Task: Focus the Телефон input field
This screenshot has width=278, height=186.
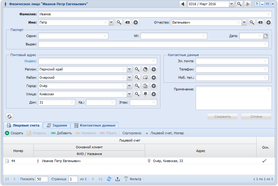Action: tap(232, 69)
